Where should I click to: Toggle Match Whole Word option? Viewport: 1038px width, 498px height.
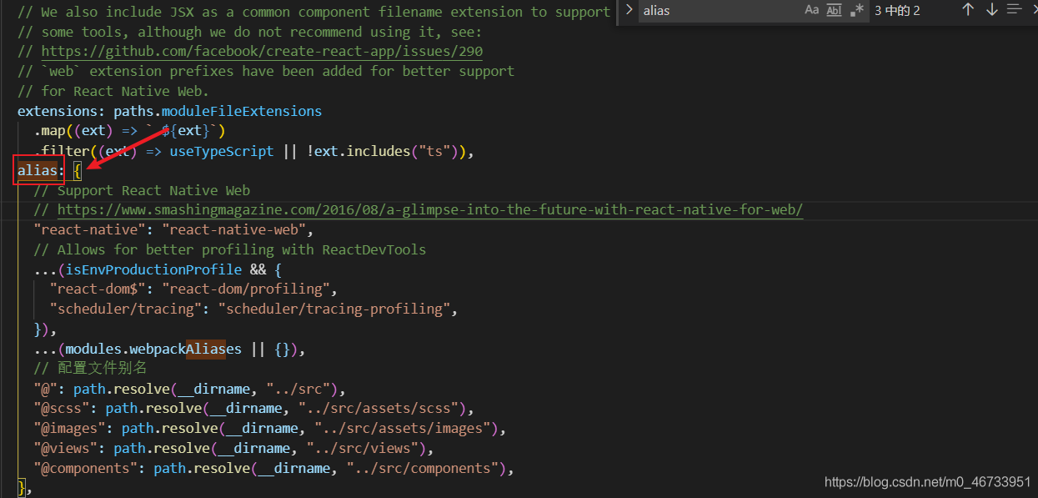click(x=834, y=10)
